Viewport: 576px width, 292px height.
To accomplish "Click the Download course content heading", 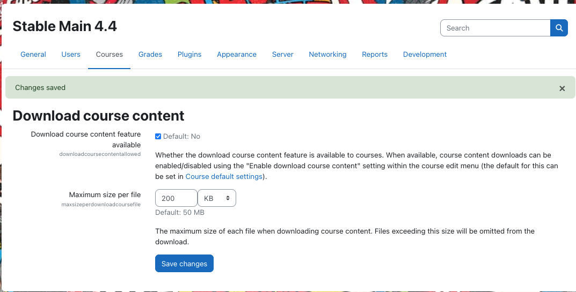I will coord(98,116).
